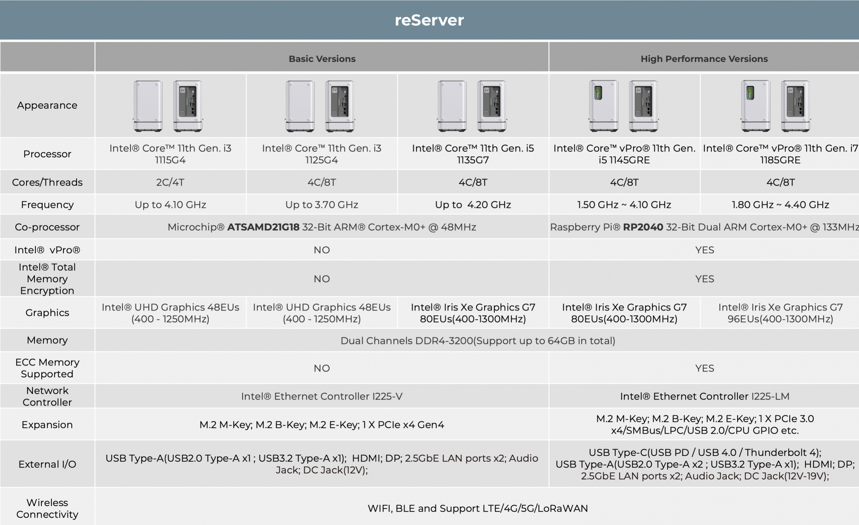Click the i3 1115G4 front view image
This screenshot has height=525, width=859.
click(148, 106)
